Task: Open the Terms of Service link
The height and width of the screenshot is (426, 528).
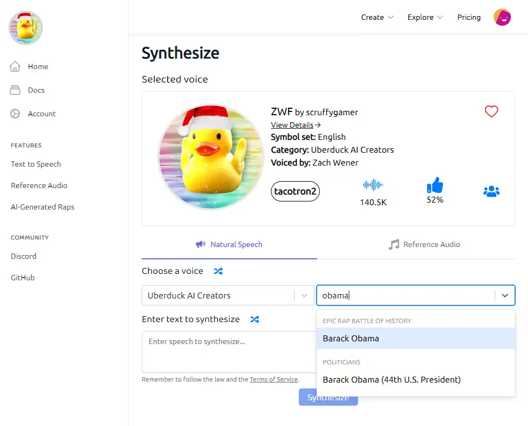Action: [274, 379]
